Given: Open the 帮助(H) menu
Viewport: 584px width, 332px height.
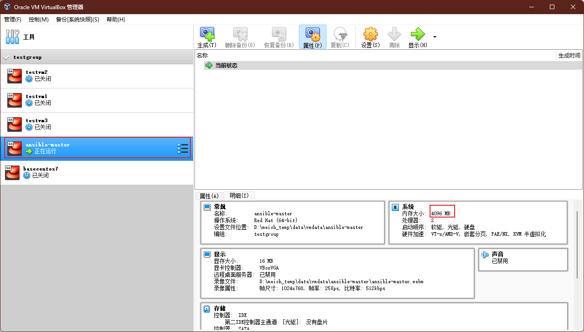Looking at the screenshot, I should pos(116,20).
